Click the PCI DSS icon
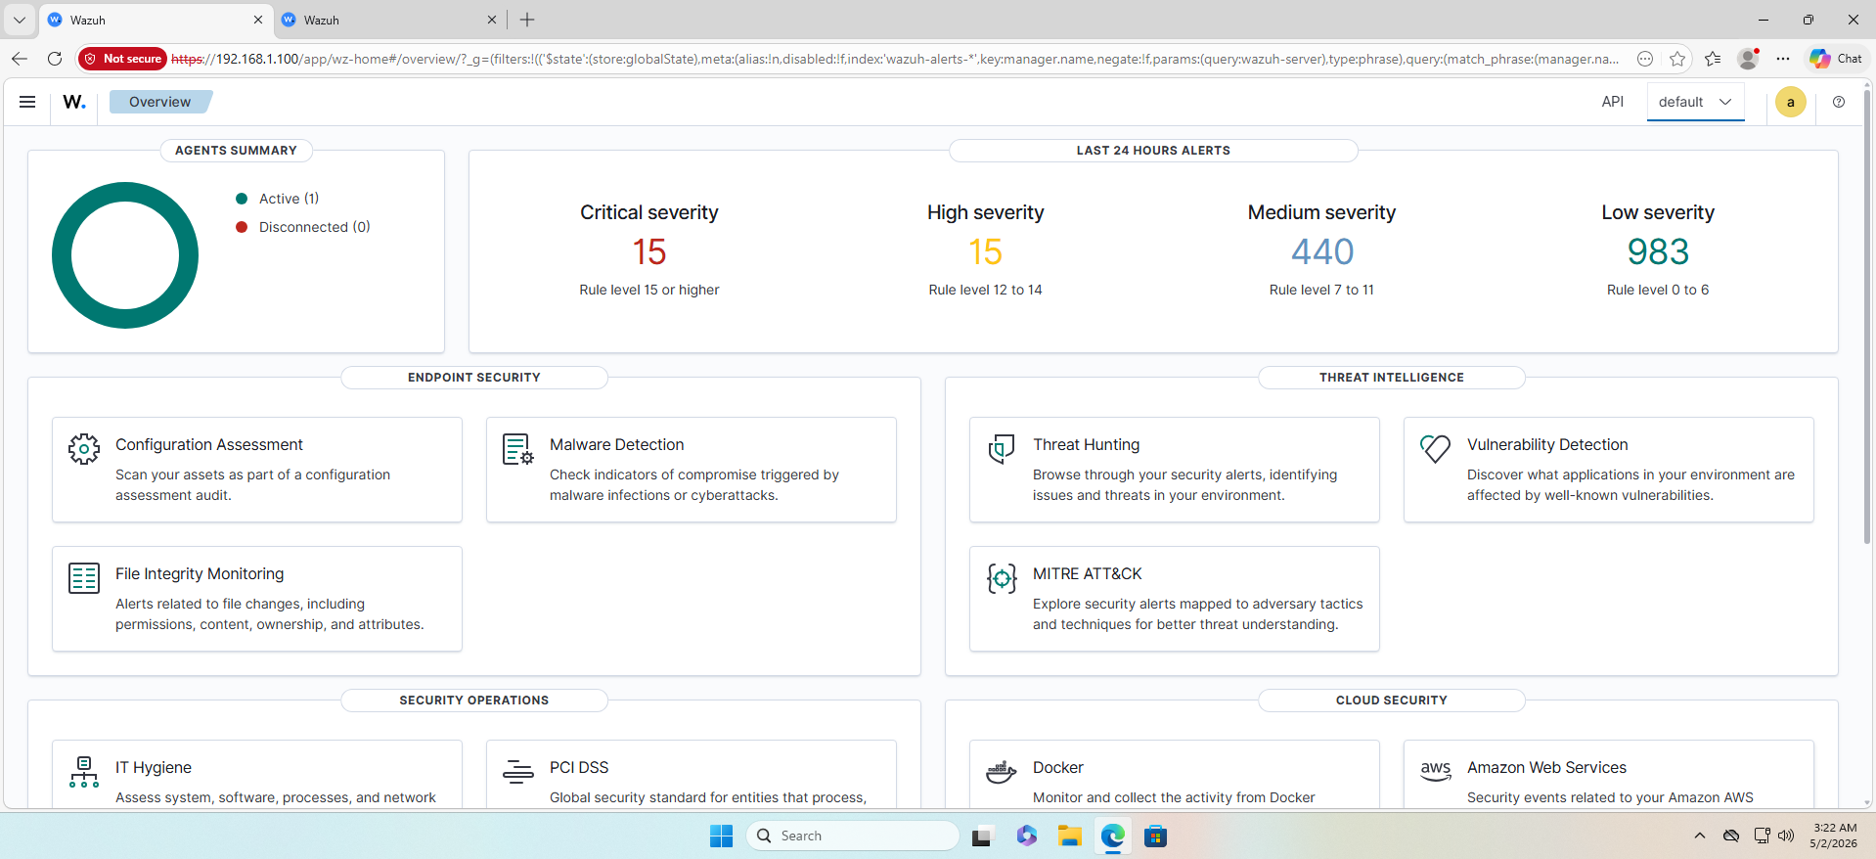The height and width of the screenshot is (859, 1876). click(x=518, y=772)
